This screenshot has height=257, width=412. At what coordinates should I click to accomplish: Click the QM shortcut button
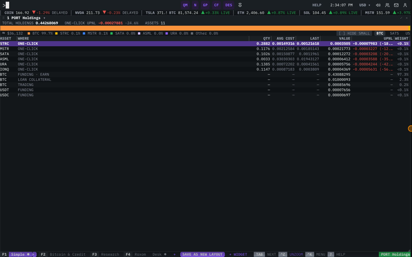pyautogui.click(x=185, y=5)
